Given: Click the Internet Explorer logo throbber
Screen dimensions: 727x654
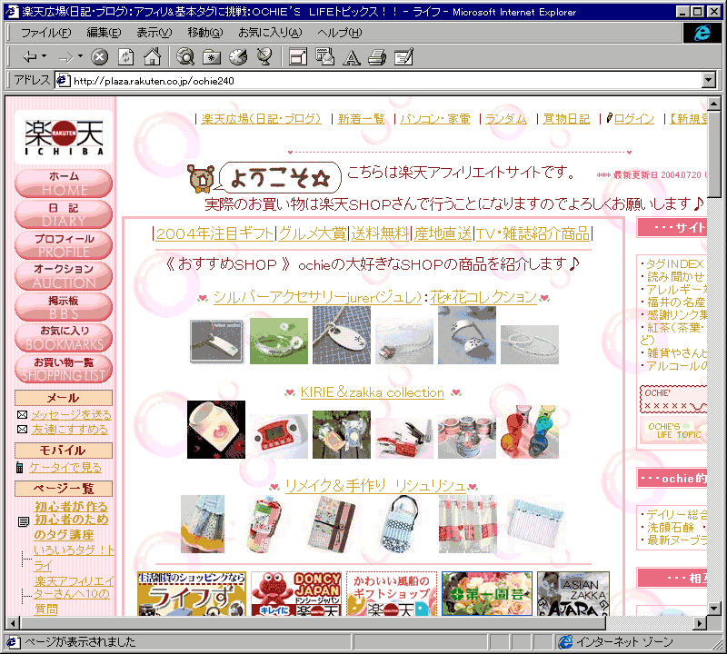Looking at the screenshot, I should coord(702,33).
